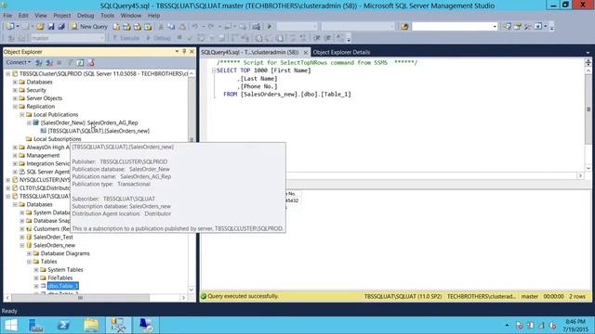Open the Find combo box dropdown
The image size is (595, 334).
pos(495,27)
